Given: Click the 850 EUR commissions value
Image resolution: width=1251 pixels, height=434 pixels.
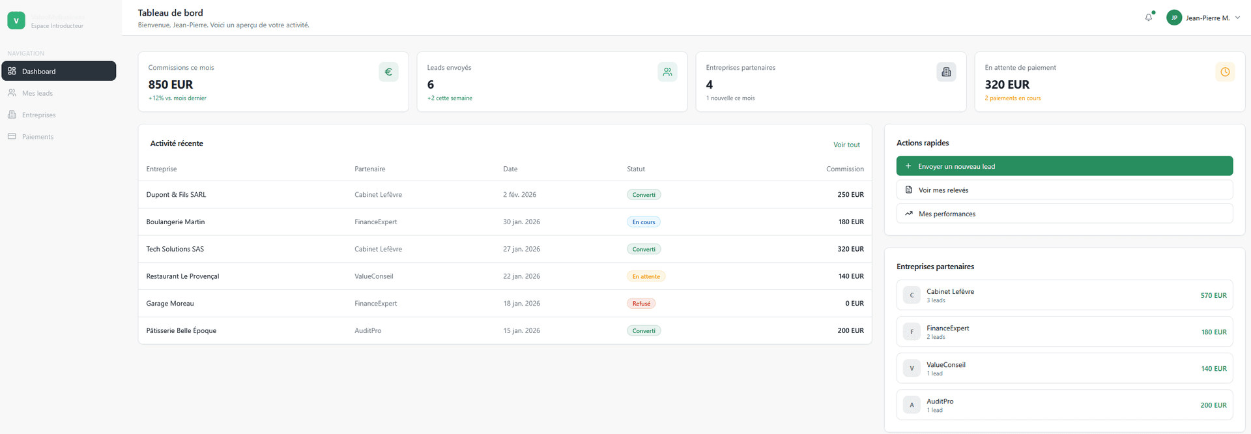Looking at the screenshot, I should coord(171,85).
